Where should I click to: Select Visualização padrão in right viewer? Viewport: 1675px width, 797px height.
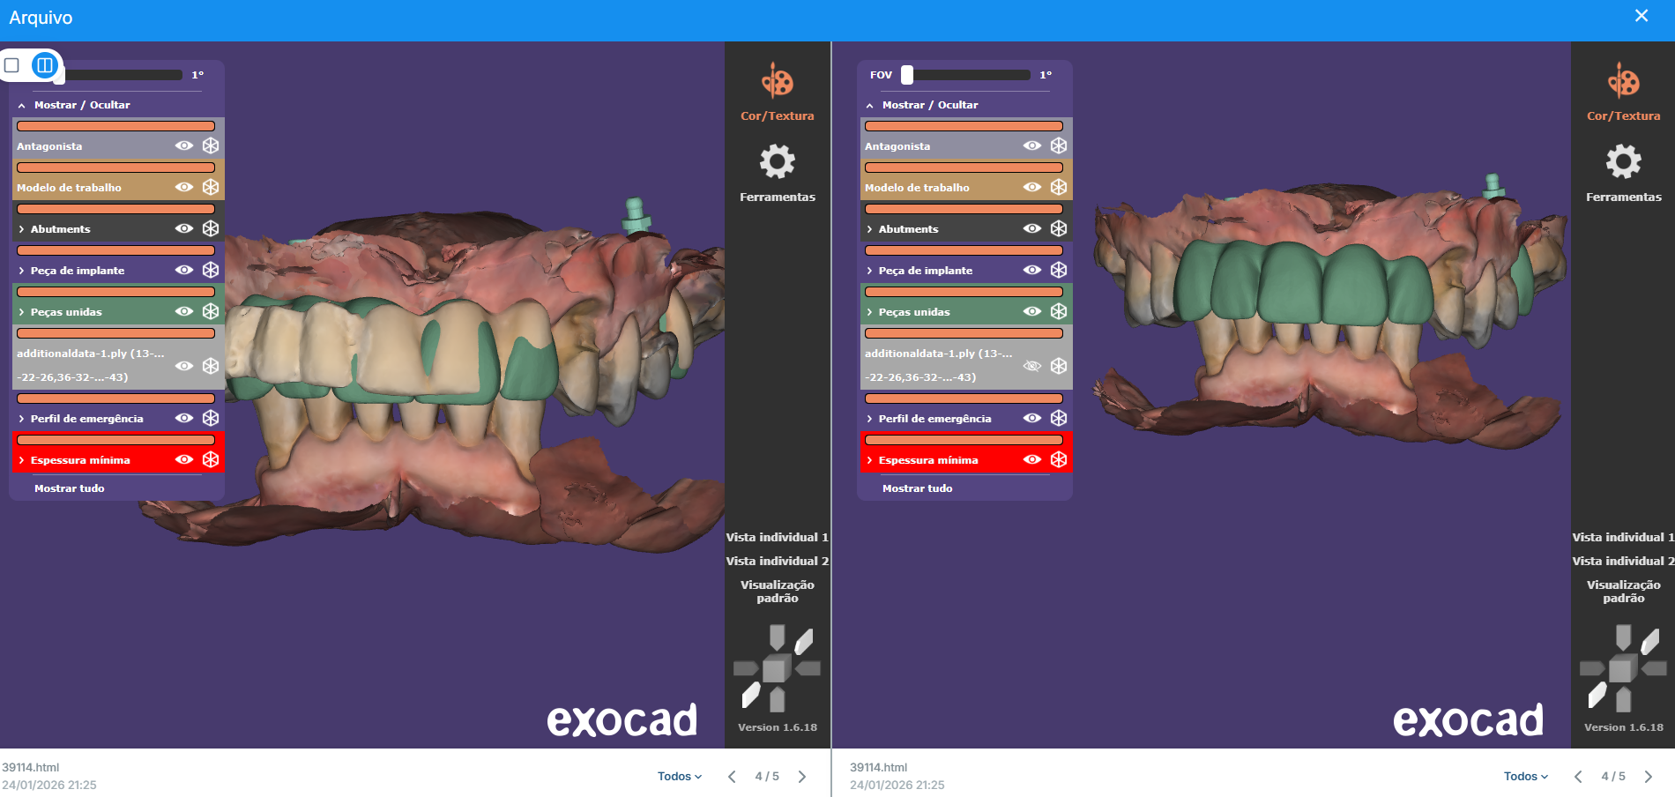click(x=1623, y=592)
